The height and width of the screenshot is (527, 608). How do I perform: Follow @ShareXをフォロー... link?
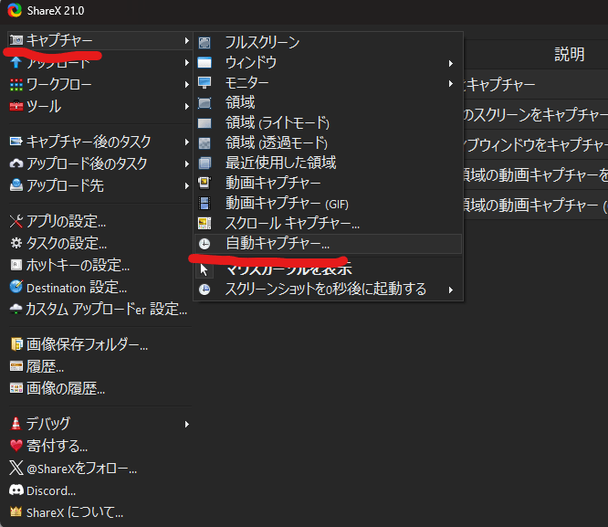pos(81,468)
